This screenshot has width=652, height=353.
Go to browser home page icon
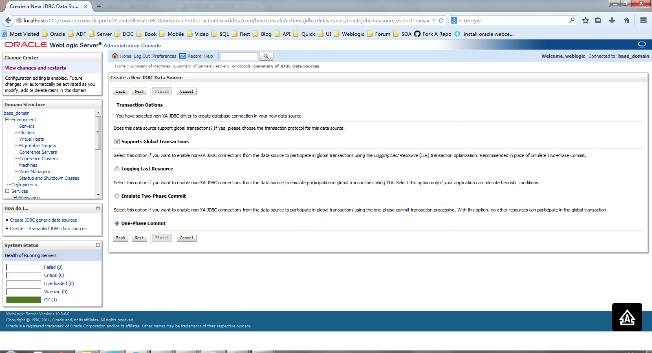click(x=627, y=20)
